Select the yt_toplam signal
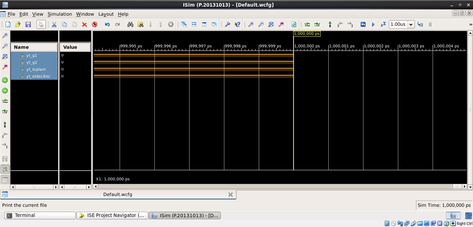 [36, 69]
